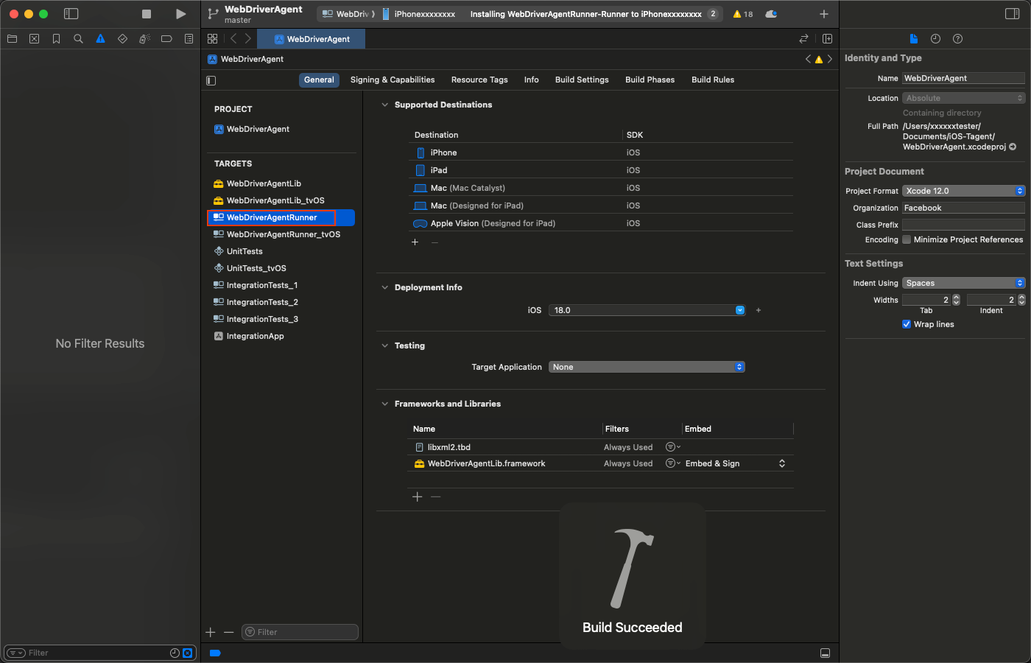Toggle the Minimize Project References checkbox
Viewport: 1031px width, 663px height.
tap(907, 239)
